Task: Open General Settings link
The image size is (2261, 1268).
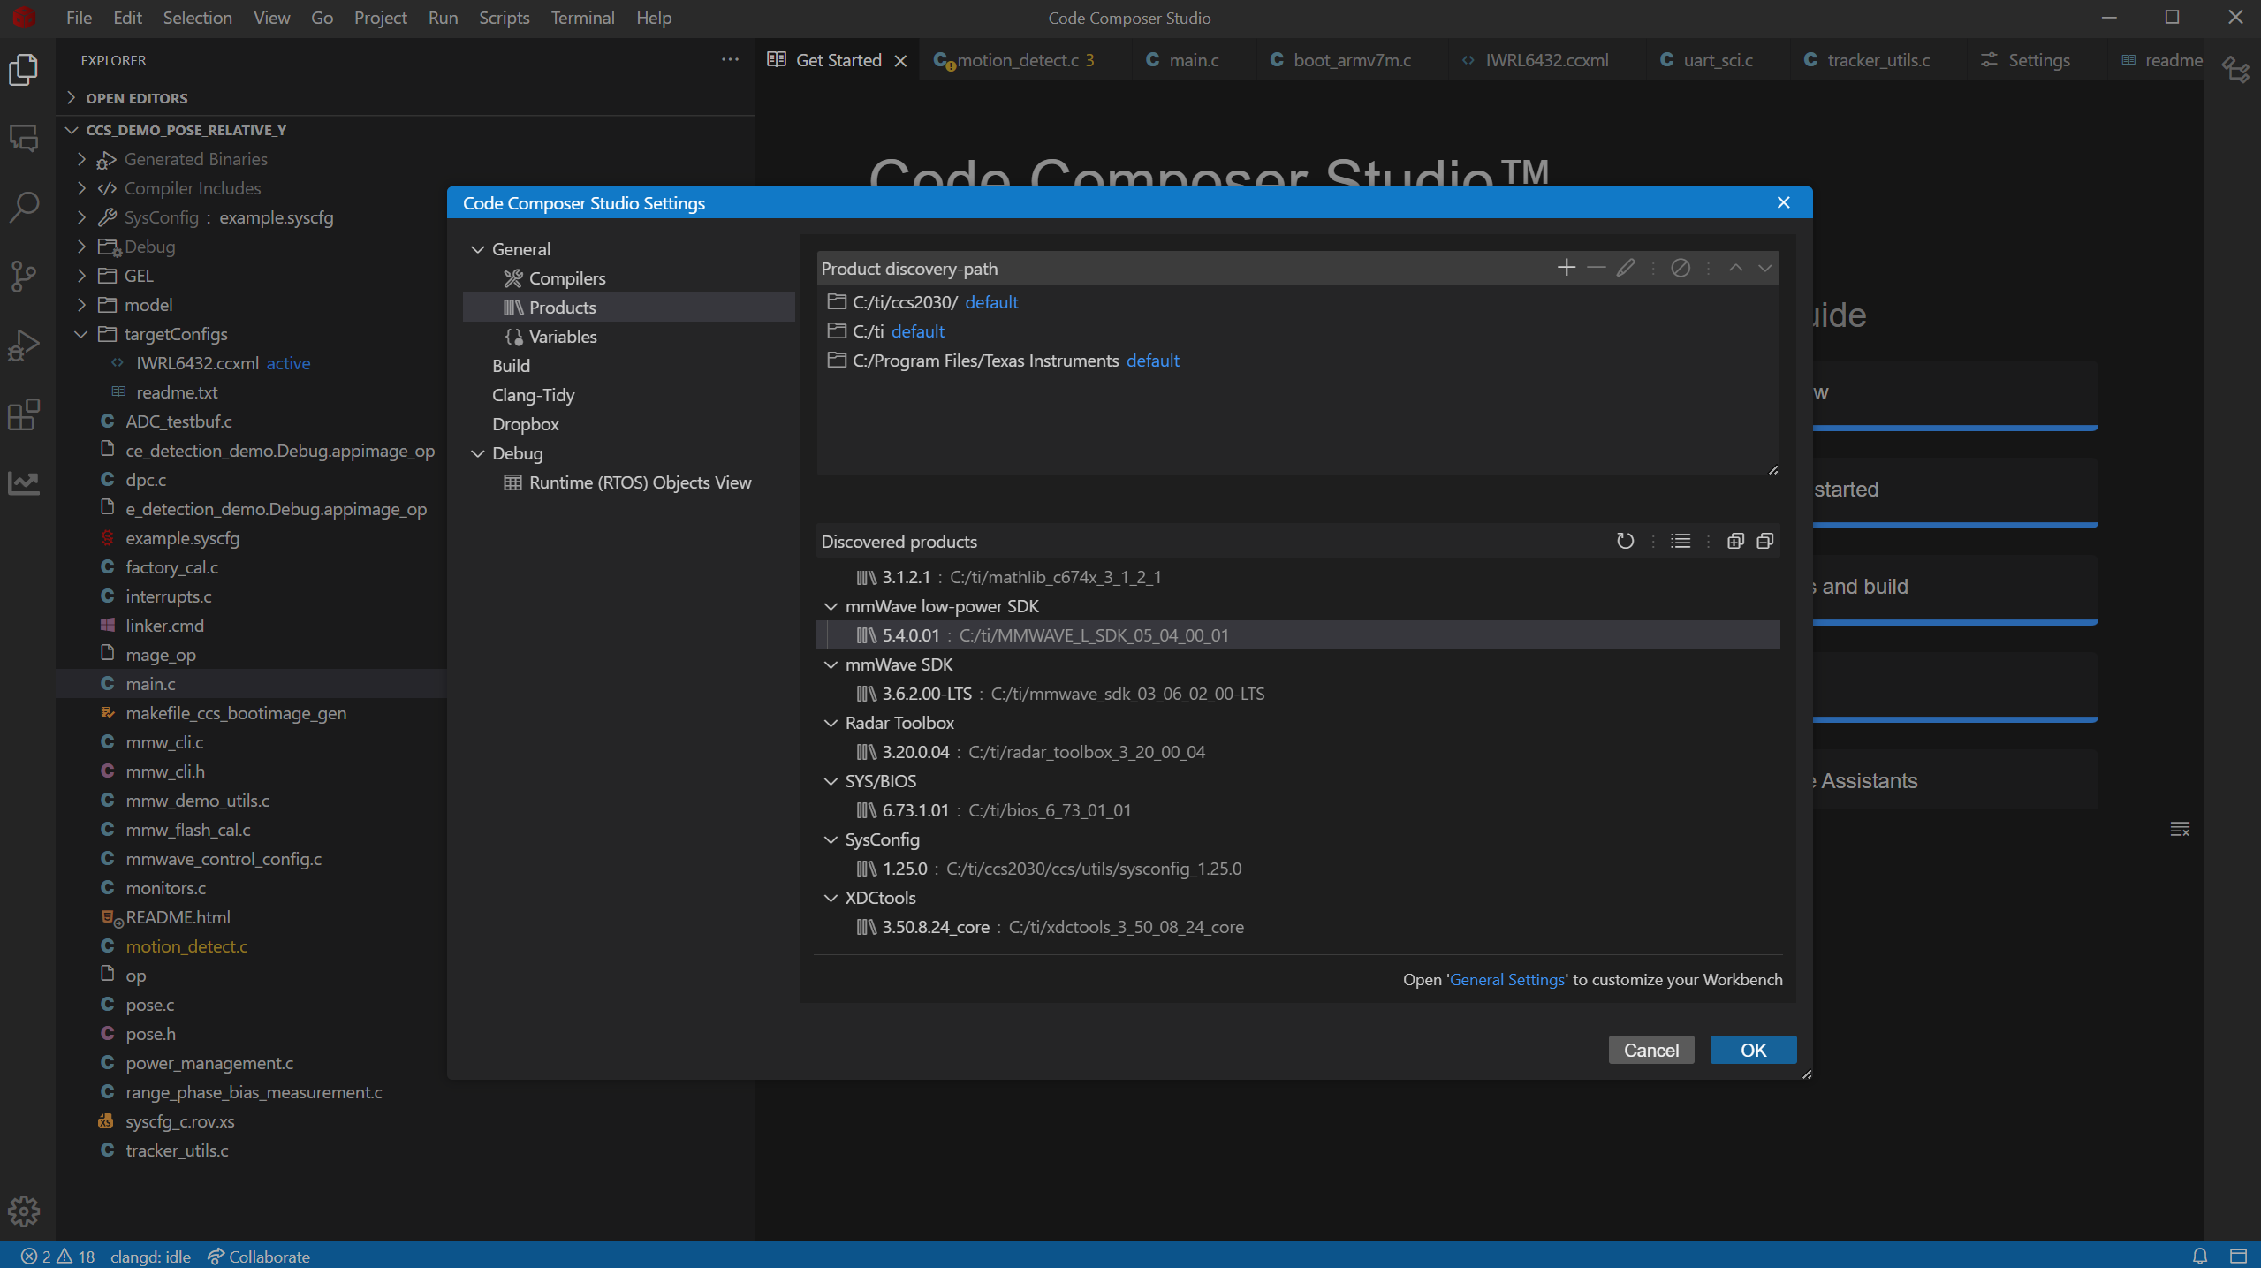Action: click(1506, 979)
